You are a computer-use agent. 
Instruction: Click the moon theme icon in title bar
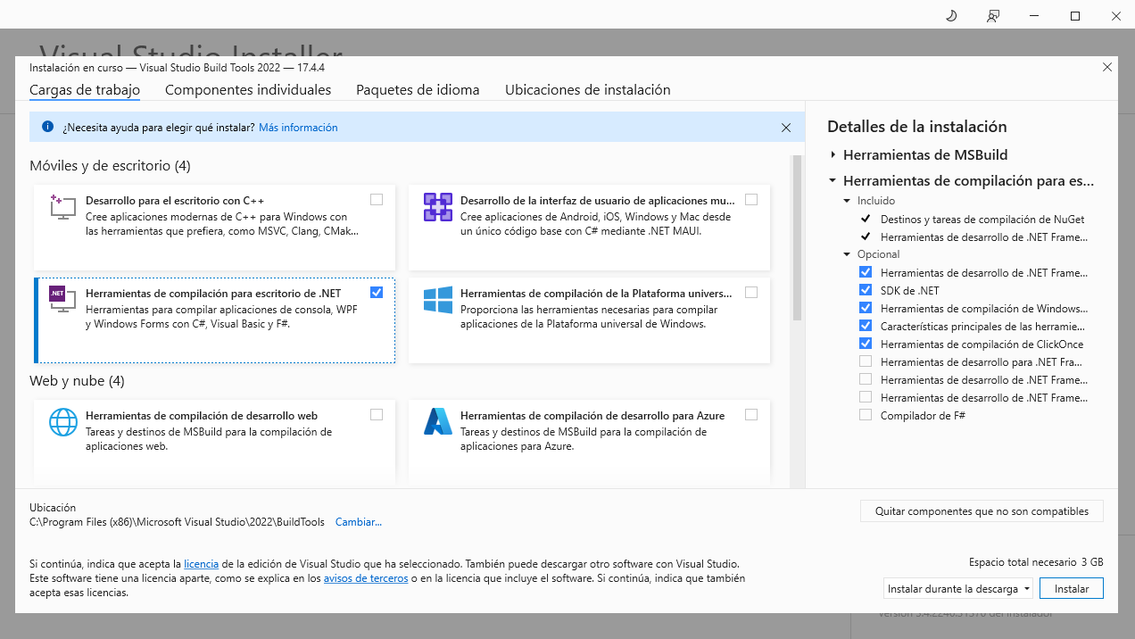(951, 16)
